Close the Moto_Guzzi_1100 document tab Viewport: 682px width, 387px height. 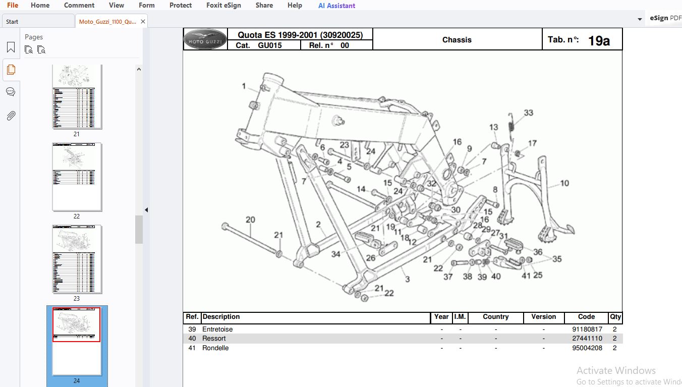tap(143, 22)
